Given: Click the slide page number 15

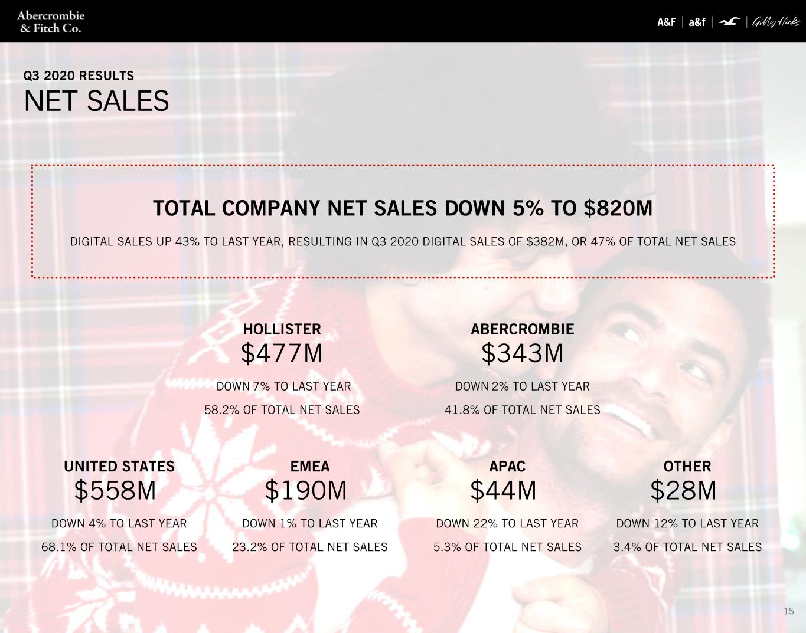Looking at the screenshot, I should click(x=788, y=611).
